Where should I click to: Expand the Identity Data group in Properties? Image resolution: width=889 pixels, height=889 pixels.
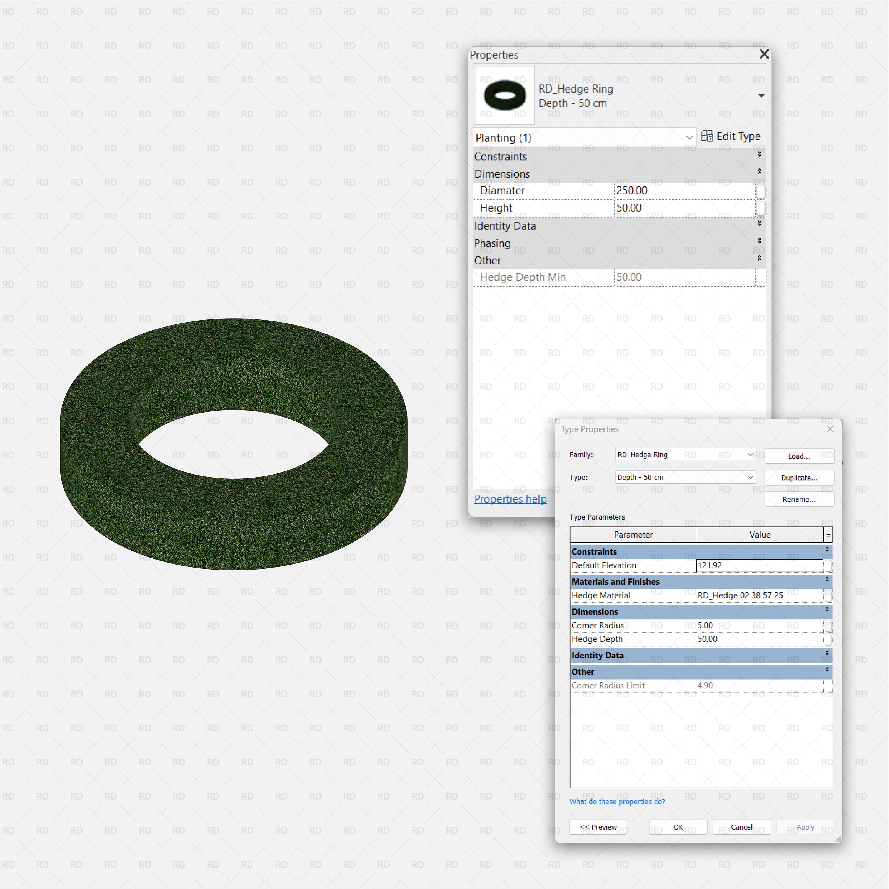pyautogui.click(x=759, y=224)
